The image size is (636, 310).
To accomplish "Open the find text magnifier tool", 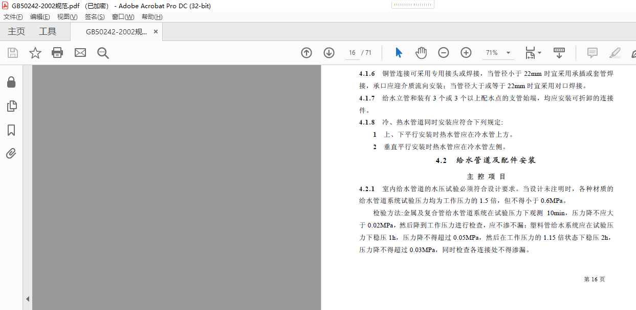I will coord(103,53).
